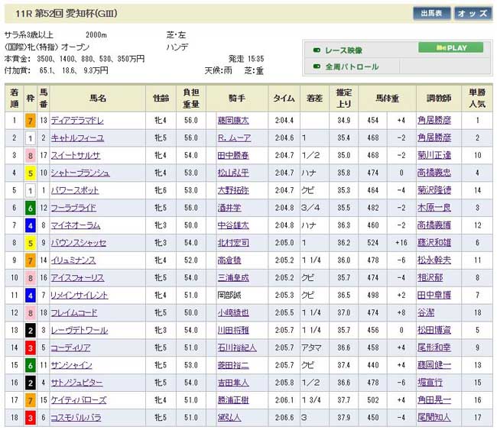Open trainer 角居勝彦 link in first row
This screenshot has width=497, height=430.
tap(434, 121)
